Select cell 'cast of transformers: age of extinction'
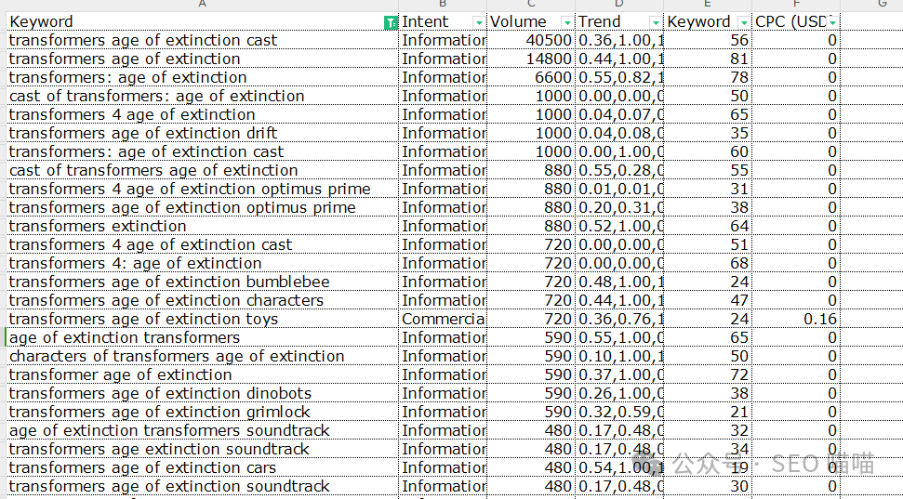903x499 pixels. pyautogui.click(x=203, y=96)
